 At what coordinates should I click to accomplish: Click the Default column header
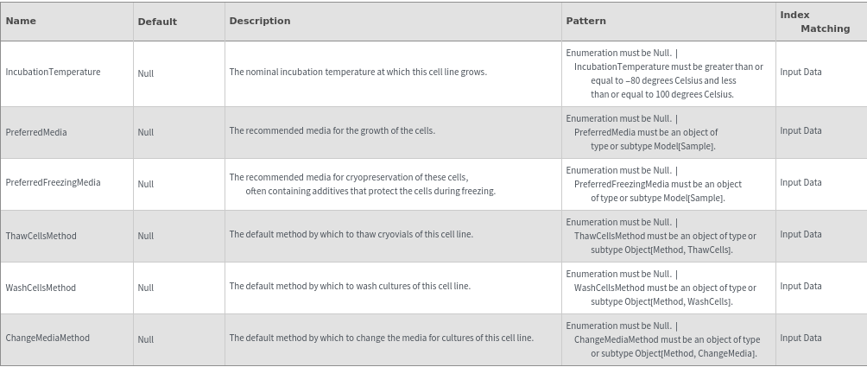(x=157, y=22)
